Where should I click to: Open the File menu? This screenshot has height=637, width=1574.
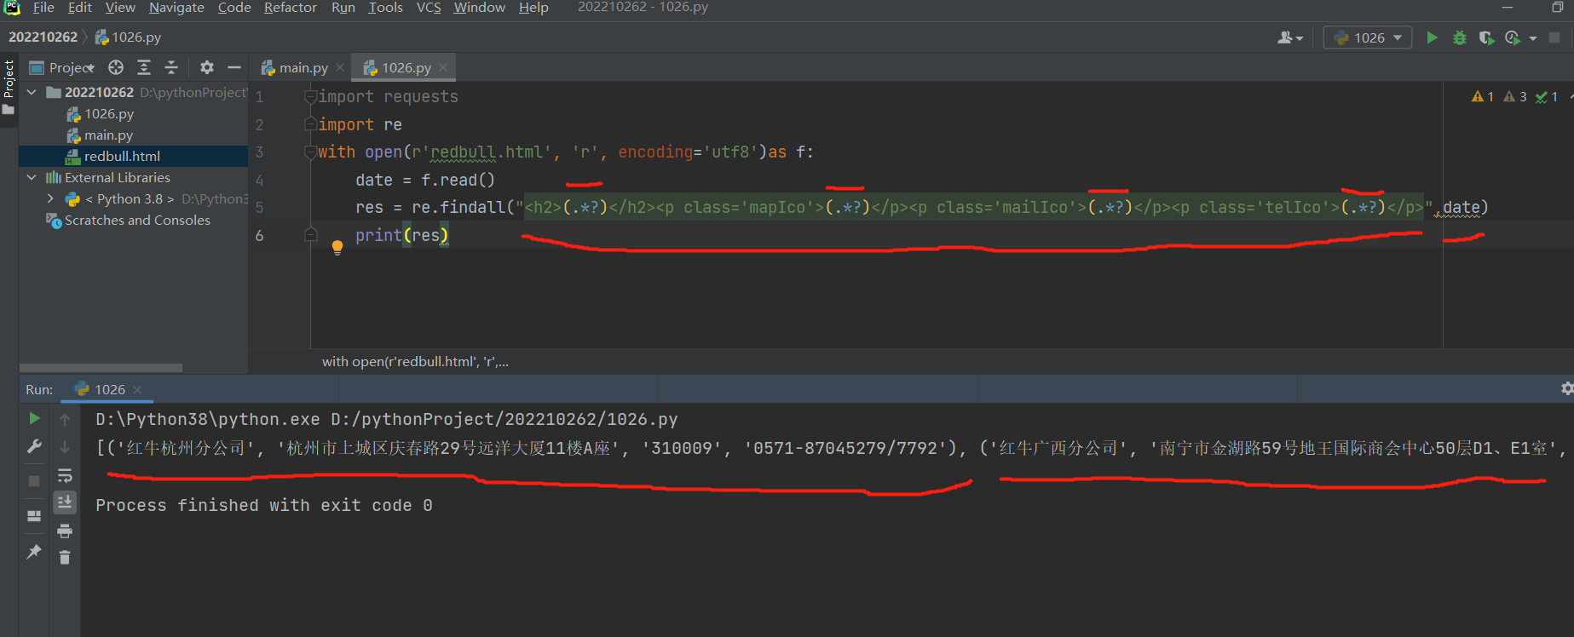[43, 8]
